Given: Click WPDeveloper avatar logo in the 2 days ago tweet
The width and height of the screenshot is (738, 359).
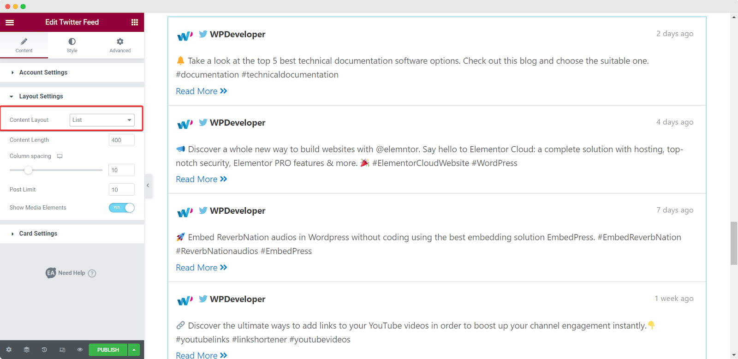Looking at the screenshot, I should pyautogui.click(x=185, y=36).
